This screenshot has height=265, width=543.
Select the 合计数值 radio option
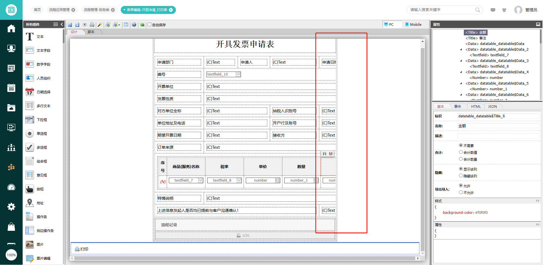[x=461, y=152]
